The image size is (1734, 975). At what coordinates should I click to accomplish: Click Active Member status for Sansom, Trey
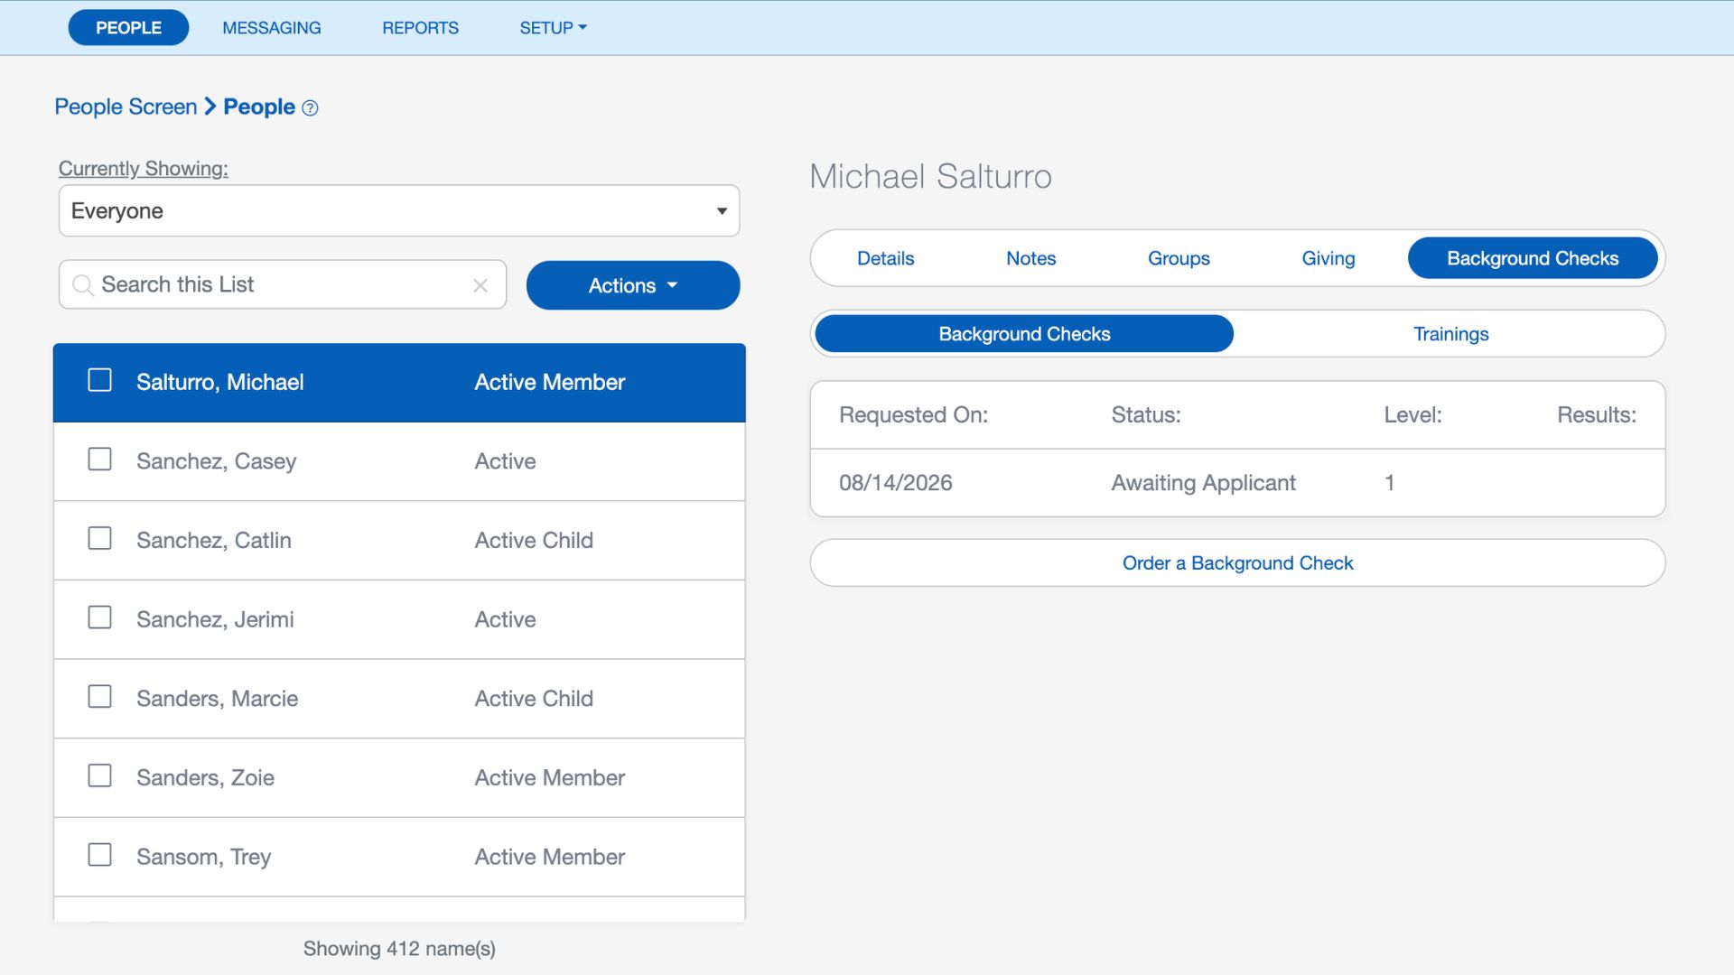click(549, 857)
